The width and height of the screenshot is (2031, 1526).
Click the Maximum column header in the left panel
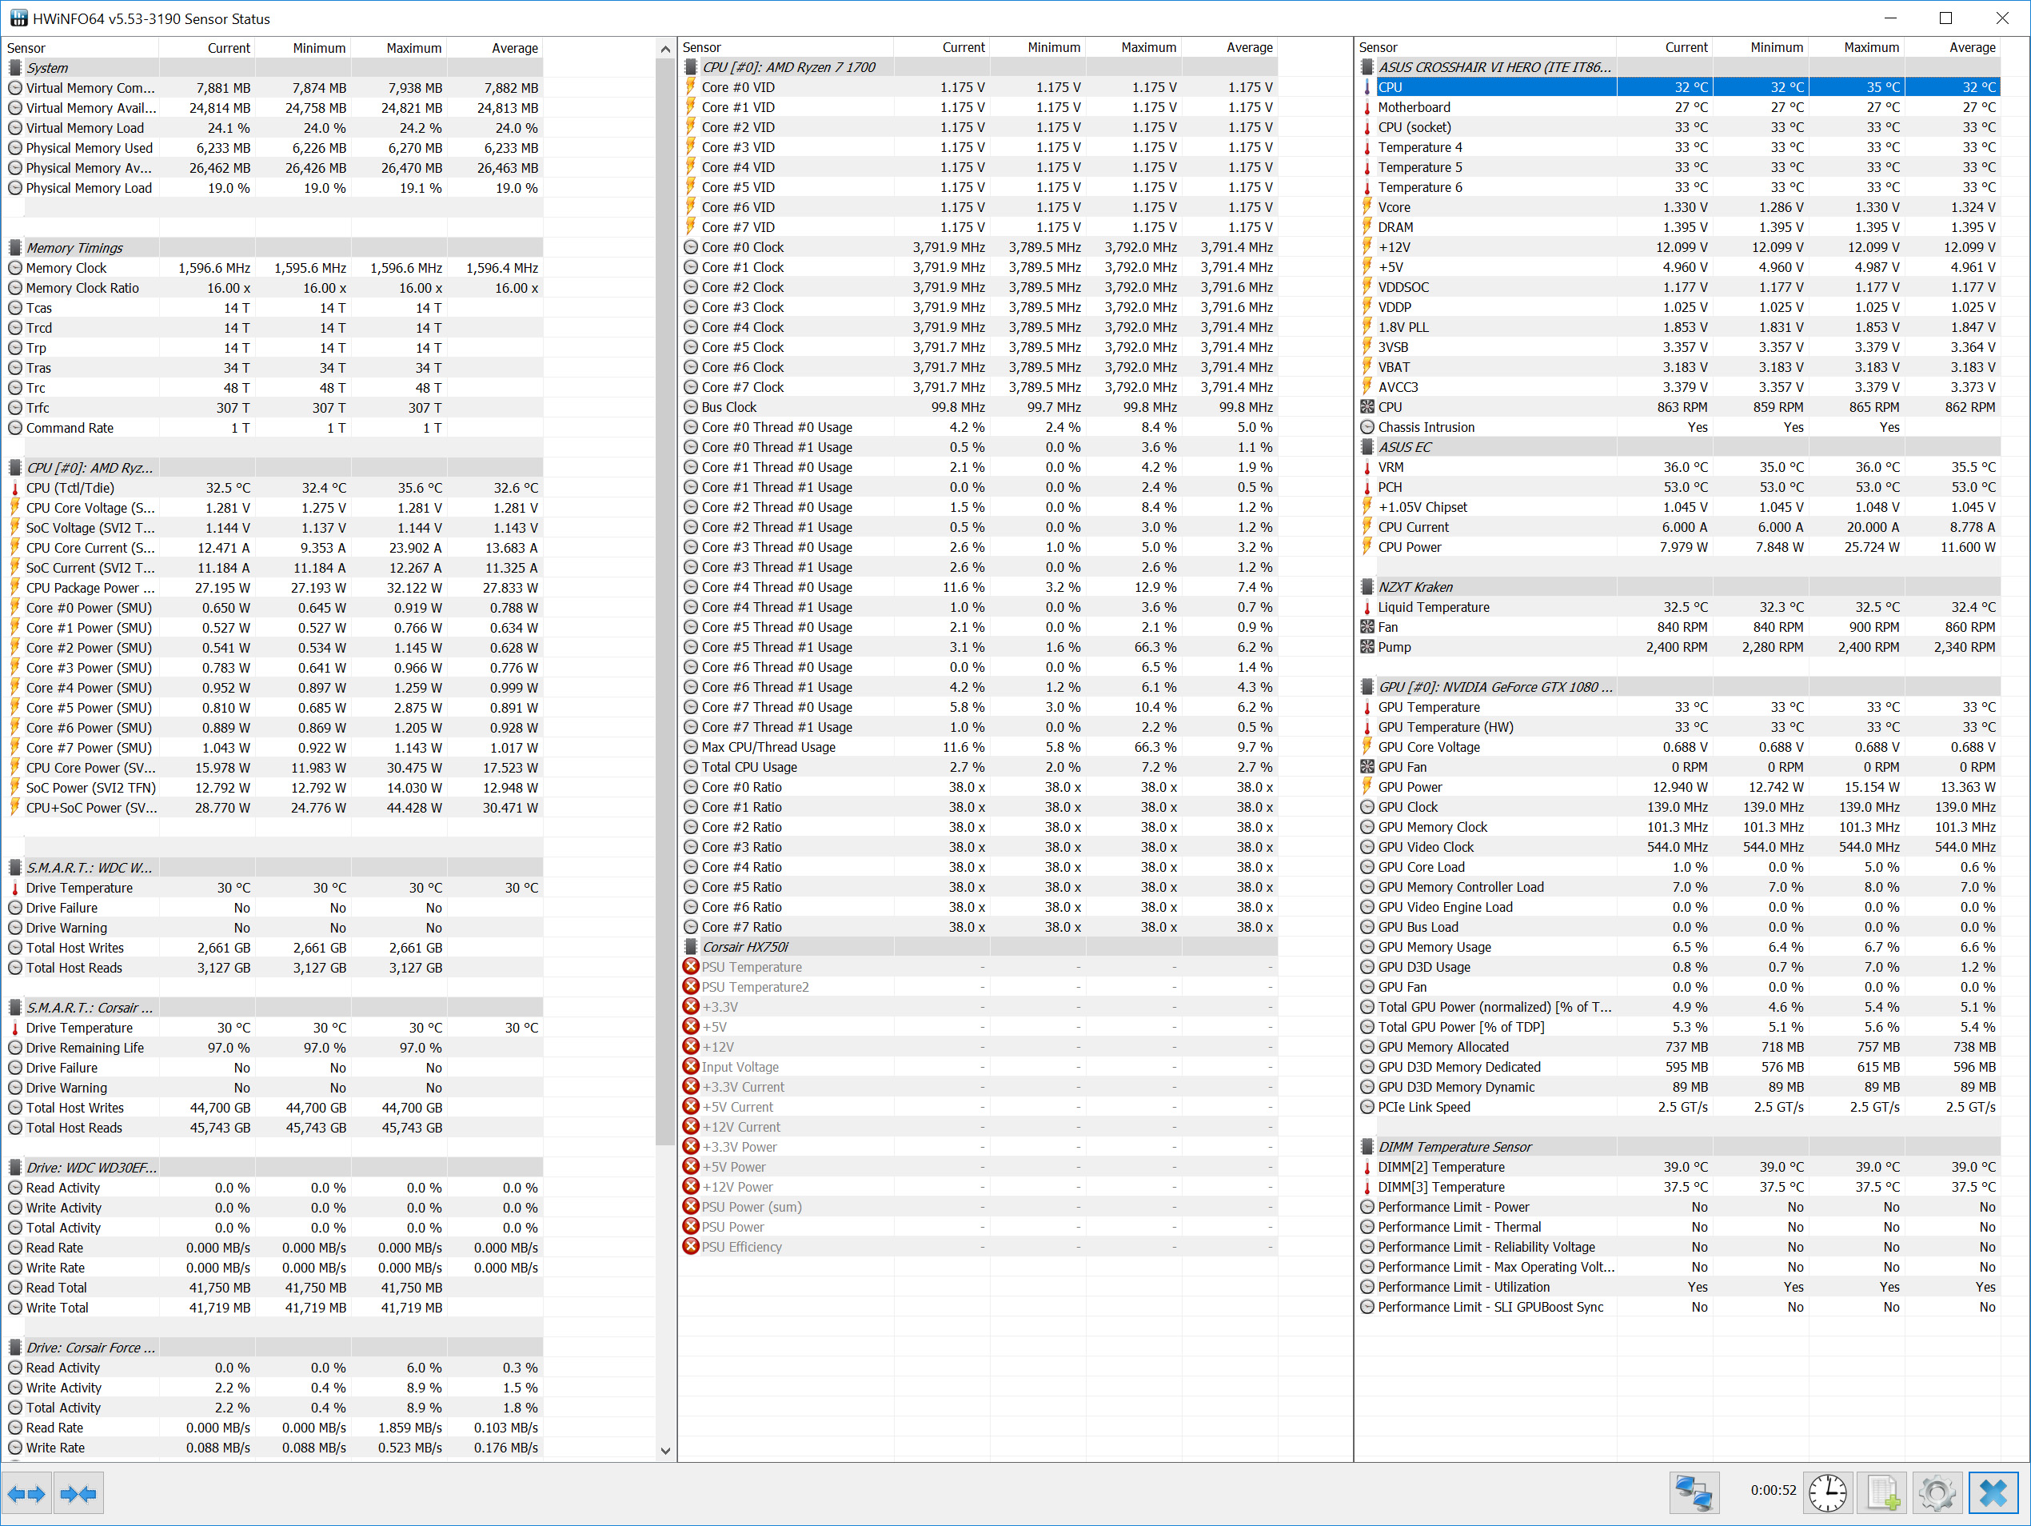[x=413, y=48]
